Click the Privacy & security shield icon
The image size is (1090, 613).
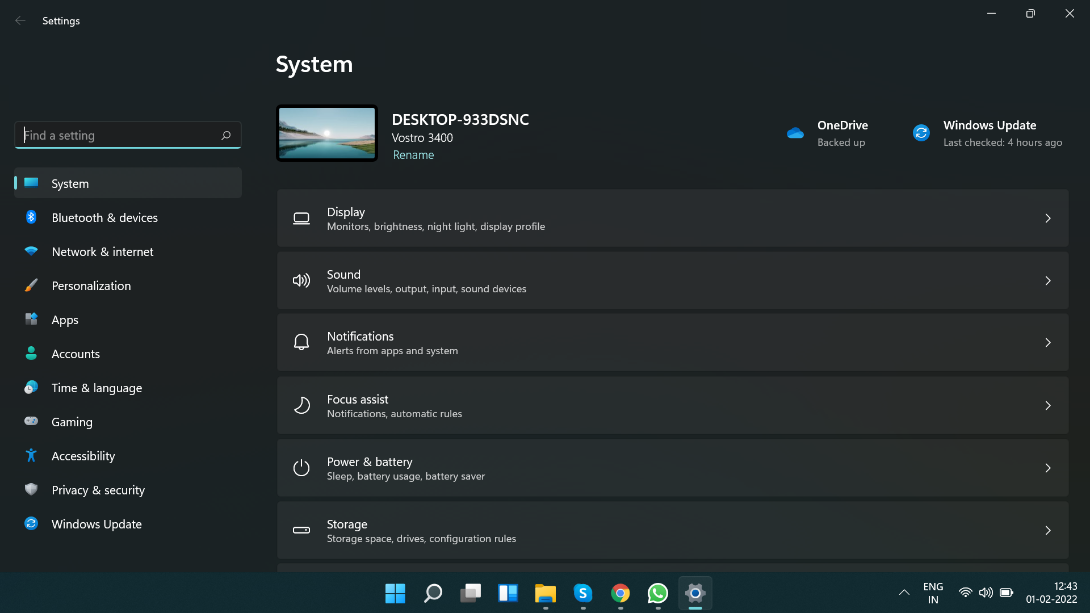31,489
